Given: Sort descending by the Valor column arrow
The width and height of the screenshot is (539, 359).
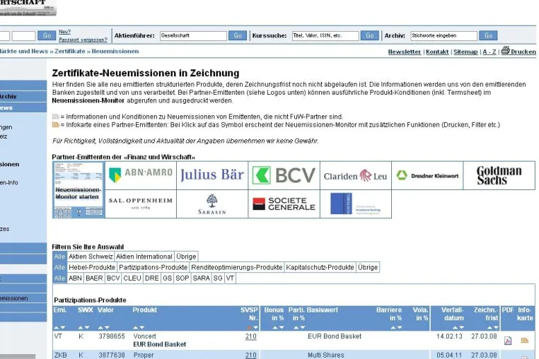Looking at the screenshot, I should click(107, 327).
